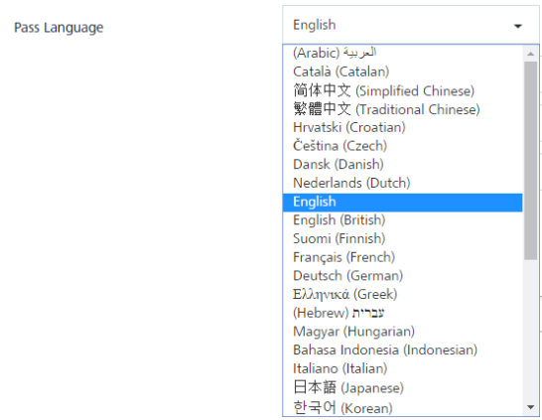
Task: Select Suomi (Finnish) option
Action: pyautogui.click(x=403, y=238)
